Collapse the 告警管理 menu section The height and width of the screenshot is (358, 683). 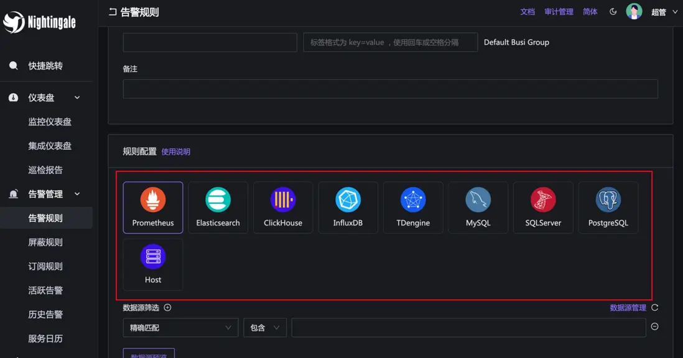46,194
